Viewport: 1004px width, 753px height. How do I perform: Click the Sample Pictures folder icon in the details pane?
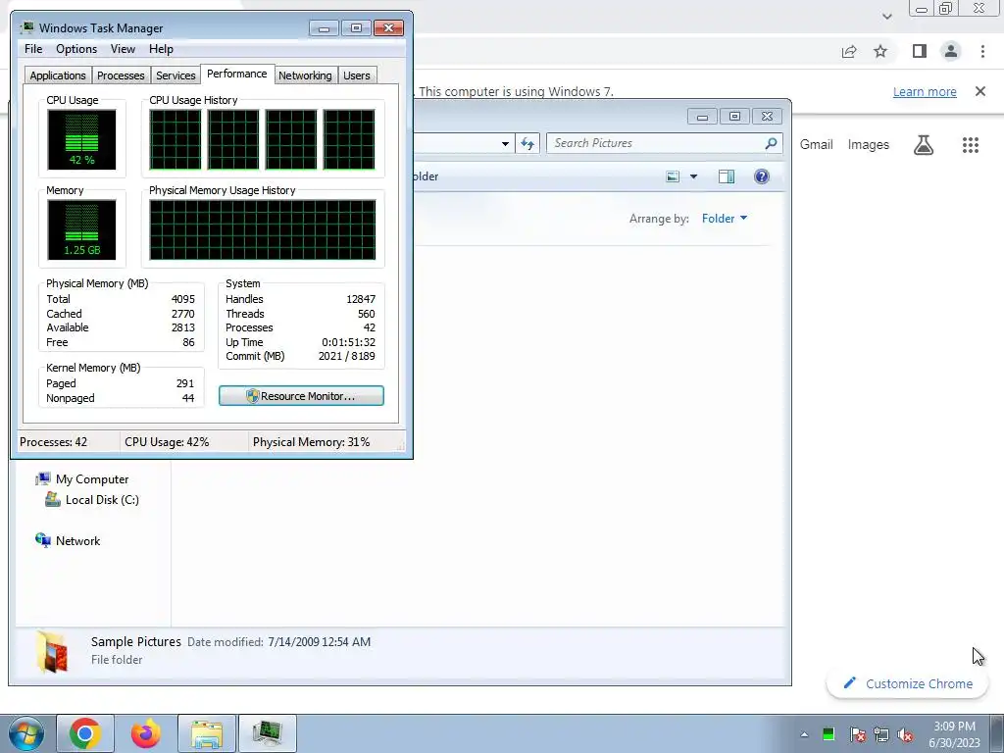[51, 652]
